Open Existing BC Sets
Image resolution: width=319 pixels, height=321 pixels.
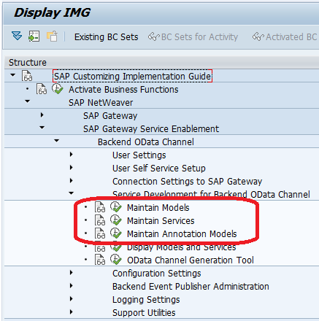pyautogui.click(x=107, y=37)
